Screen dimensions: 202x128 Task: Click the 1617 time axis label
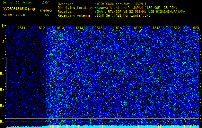pyautogui.click(x=137, y=28)
